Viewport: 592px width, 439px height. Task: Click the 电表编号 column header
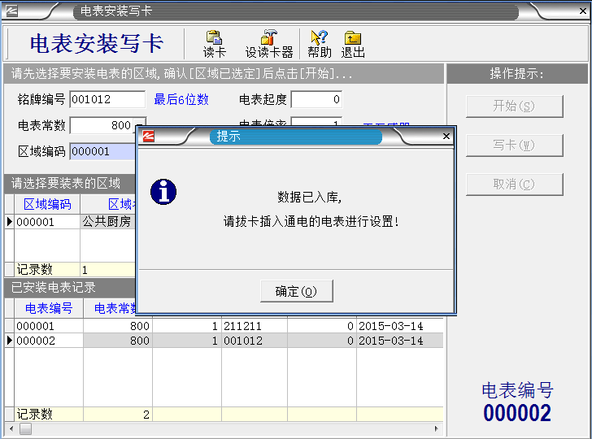coord(49,308)
